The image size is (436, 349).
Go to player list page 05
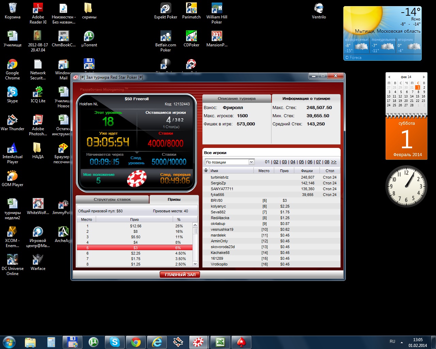click(301, 162)
